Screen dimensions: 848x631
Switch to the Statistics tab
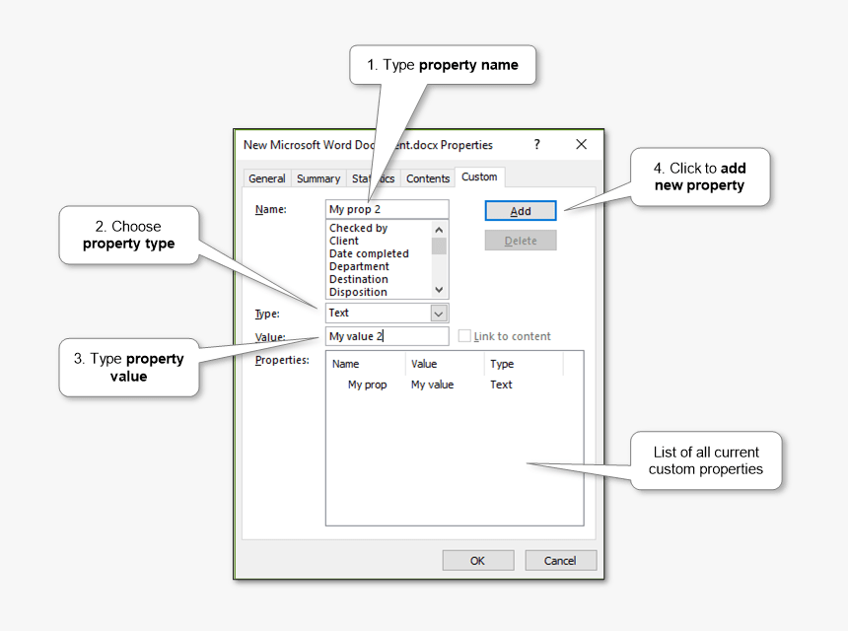pos(373,178)
